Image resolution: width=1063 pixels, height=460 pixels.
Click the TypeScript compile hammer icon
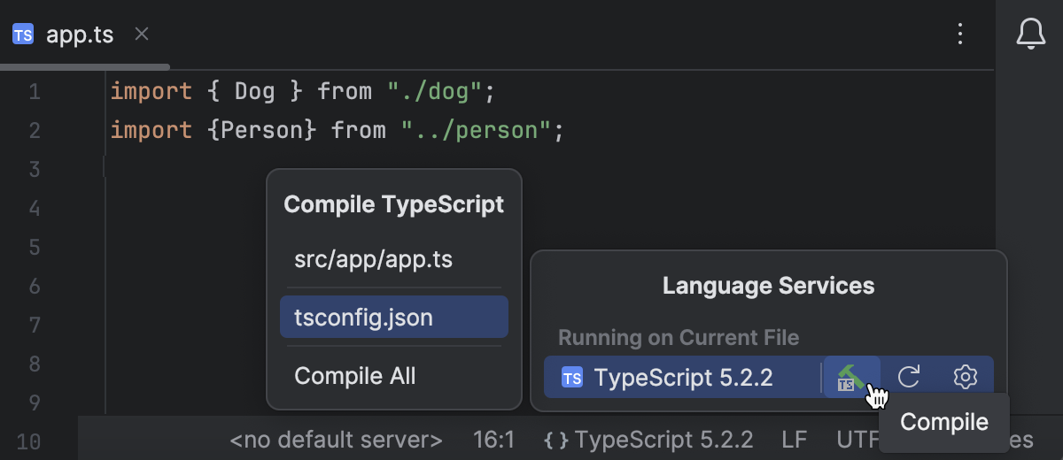point(851,377)
